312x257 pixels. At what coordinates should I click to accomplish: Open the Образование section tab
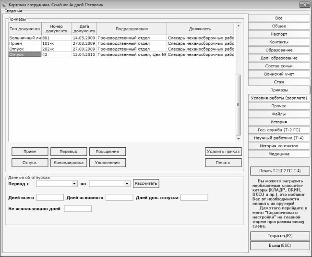click(x=279, y=50)
